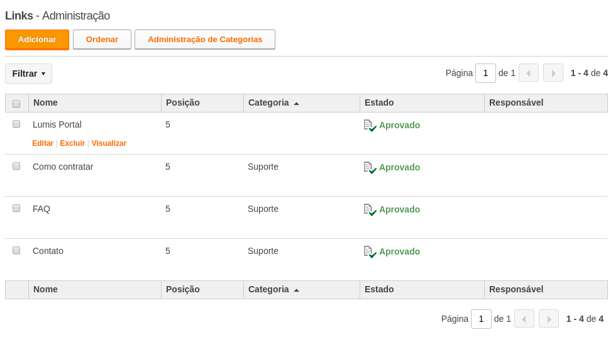613x342 pixels.
Task: Click the approved document icon in Contato row
Action: coord(370,252)
